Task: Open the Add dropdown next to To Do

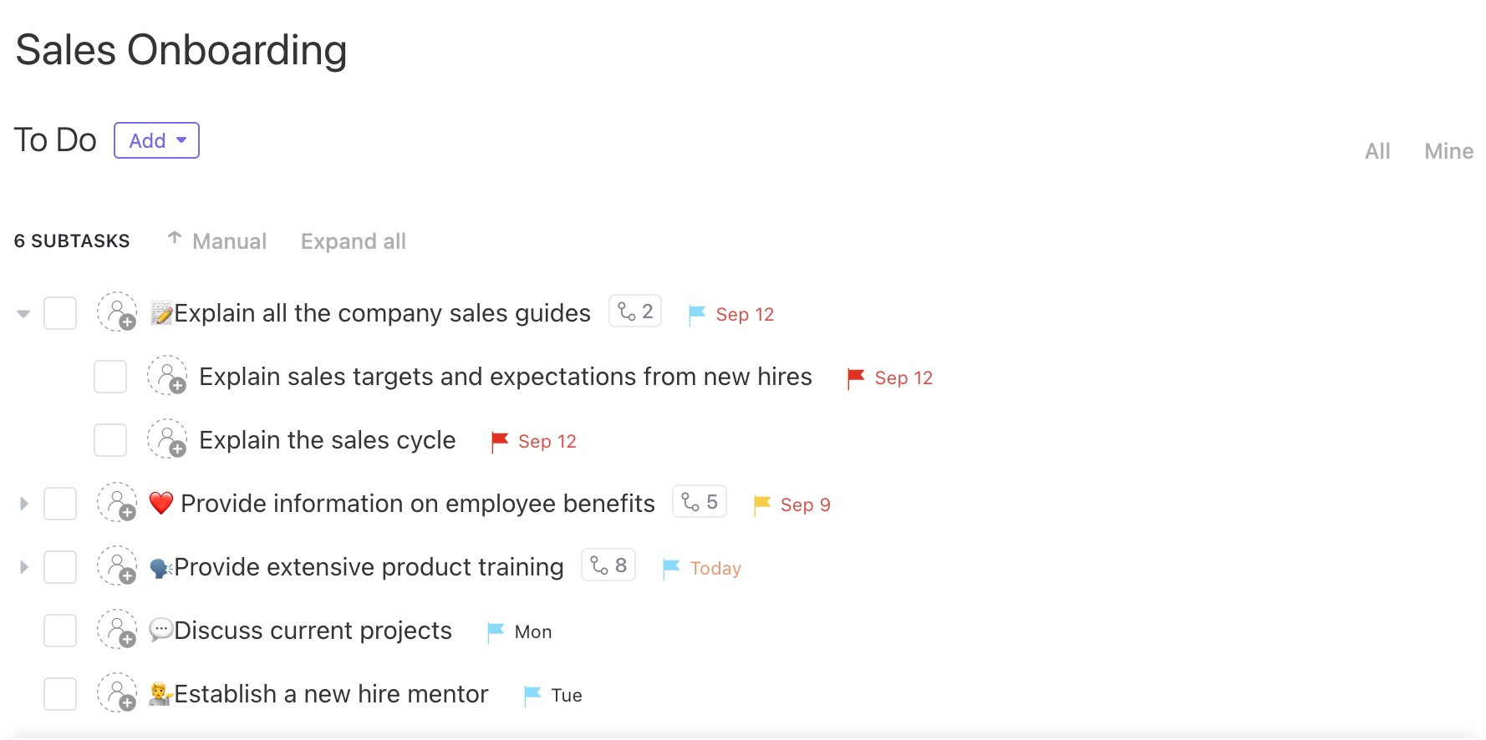Action: click(156, 140)
